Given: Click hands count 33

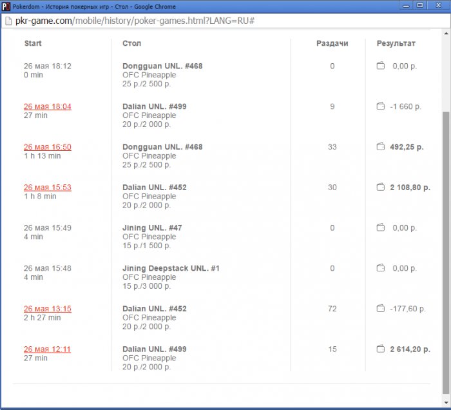Looking at the screenshot, I should coord(332,147).
